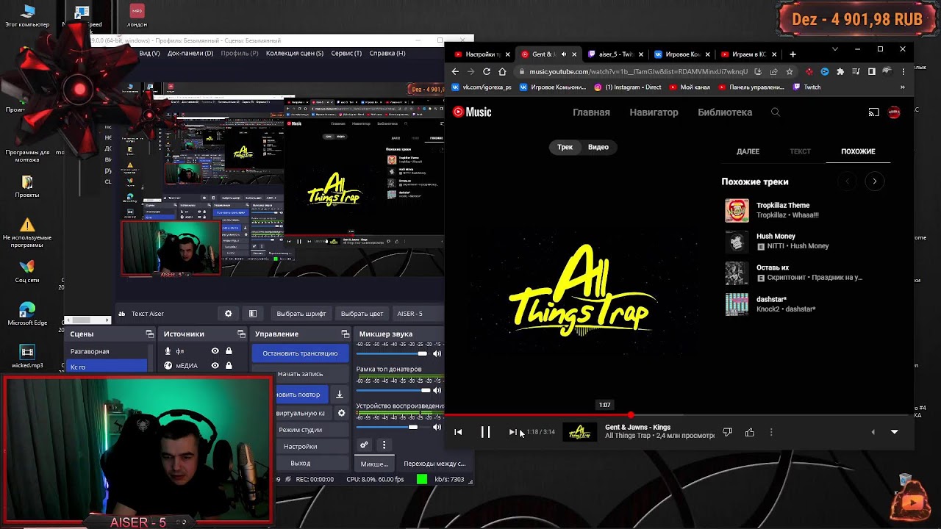Bookmark this page with the star icon
Image resolution: width=941 pixels, height=529 pixels.
coord(790,71)
